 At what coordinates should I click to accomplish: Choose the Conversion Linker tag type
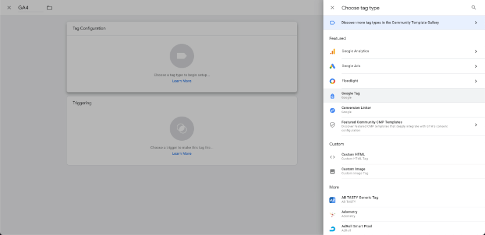[x=404, y=110]
